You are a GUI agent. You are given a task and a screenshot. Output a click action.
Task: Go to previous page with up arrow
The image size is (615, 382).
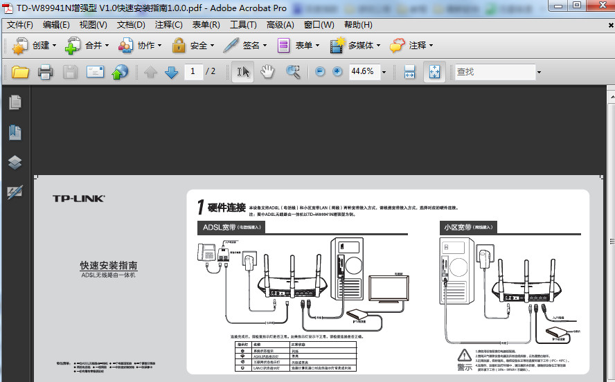(x=150, y=72)
